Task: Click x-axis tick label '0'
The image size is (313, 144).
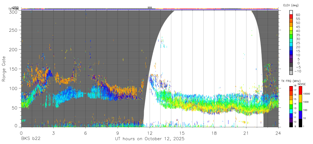Action: click(x=21, y=133)
